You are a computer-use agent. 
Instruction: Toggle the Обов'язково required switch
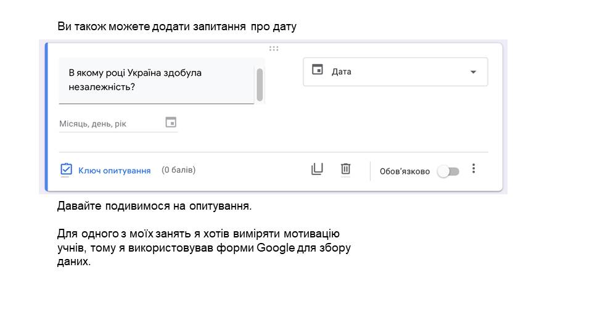point(448,171)
